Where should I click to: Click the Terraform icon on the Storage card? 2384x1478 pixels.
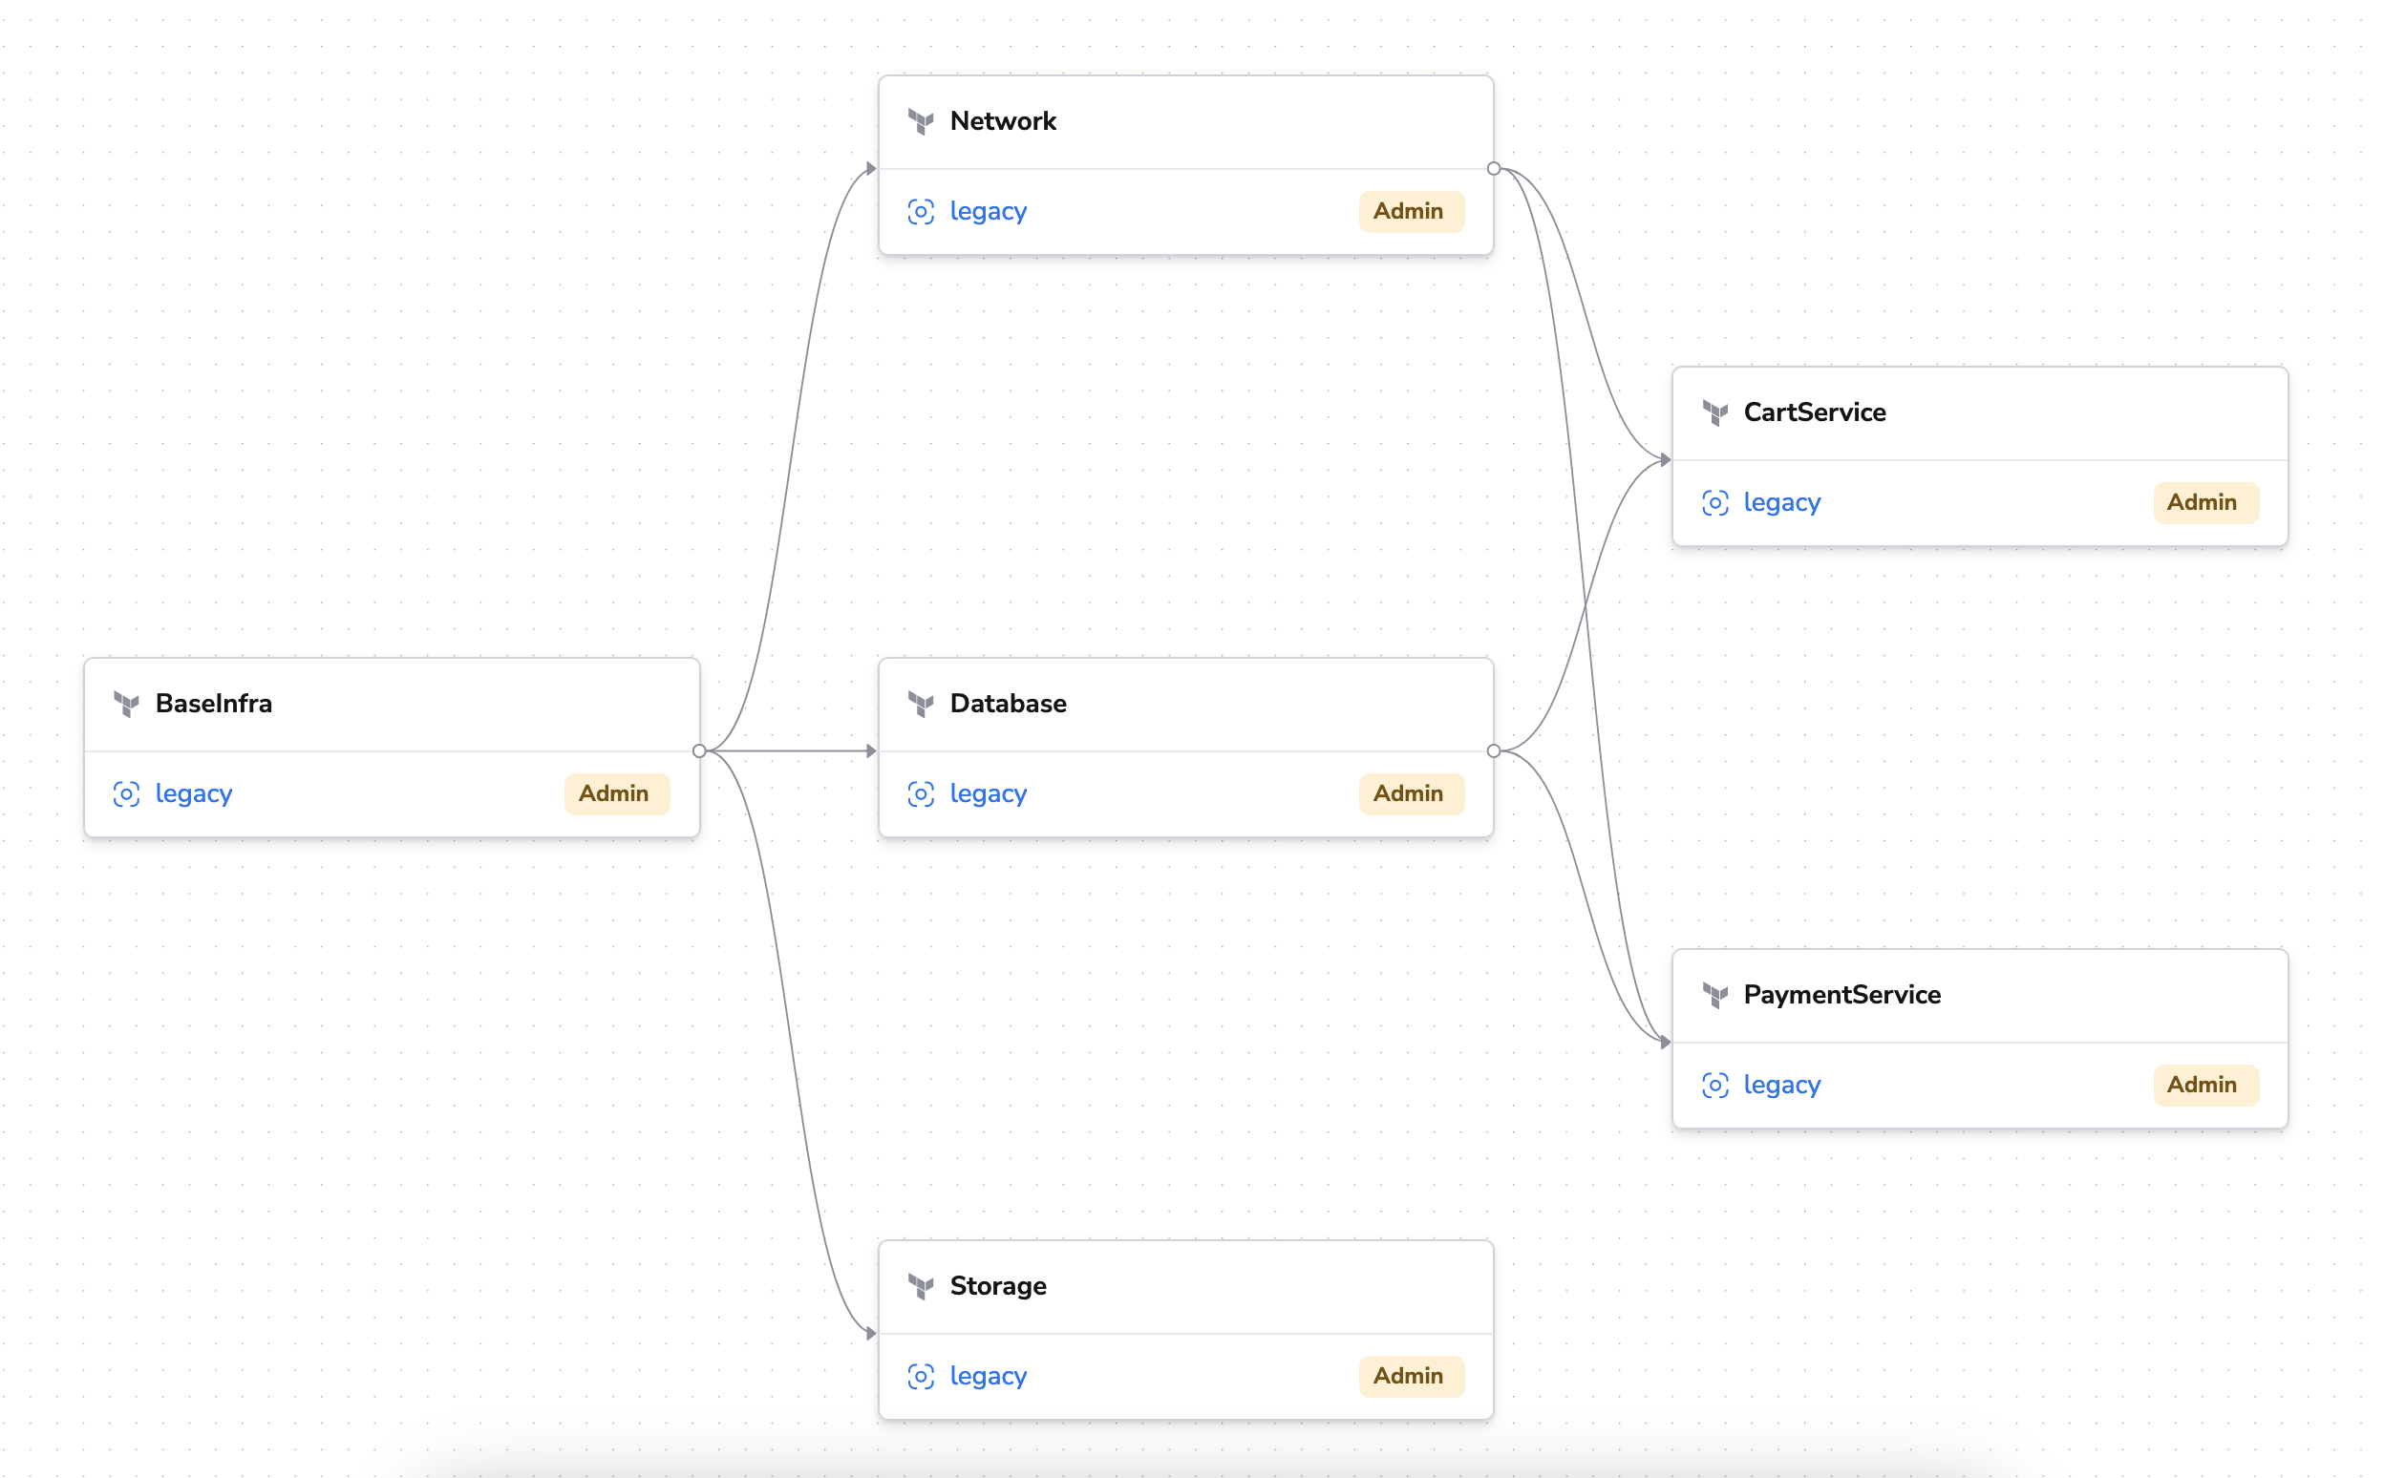click(x=920, y=1287)
